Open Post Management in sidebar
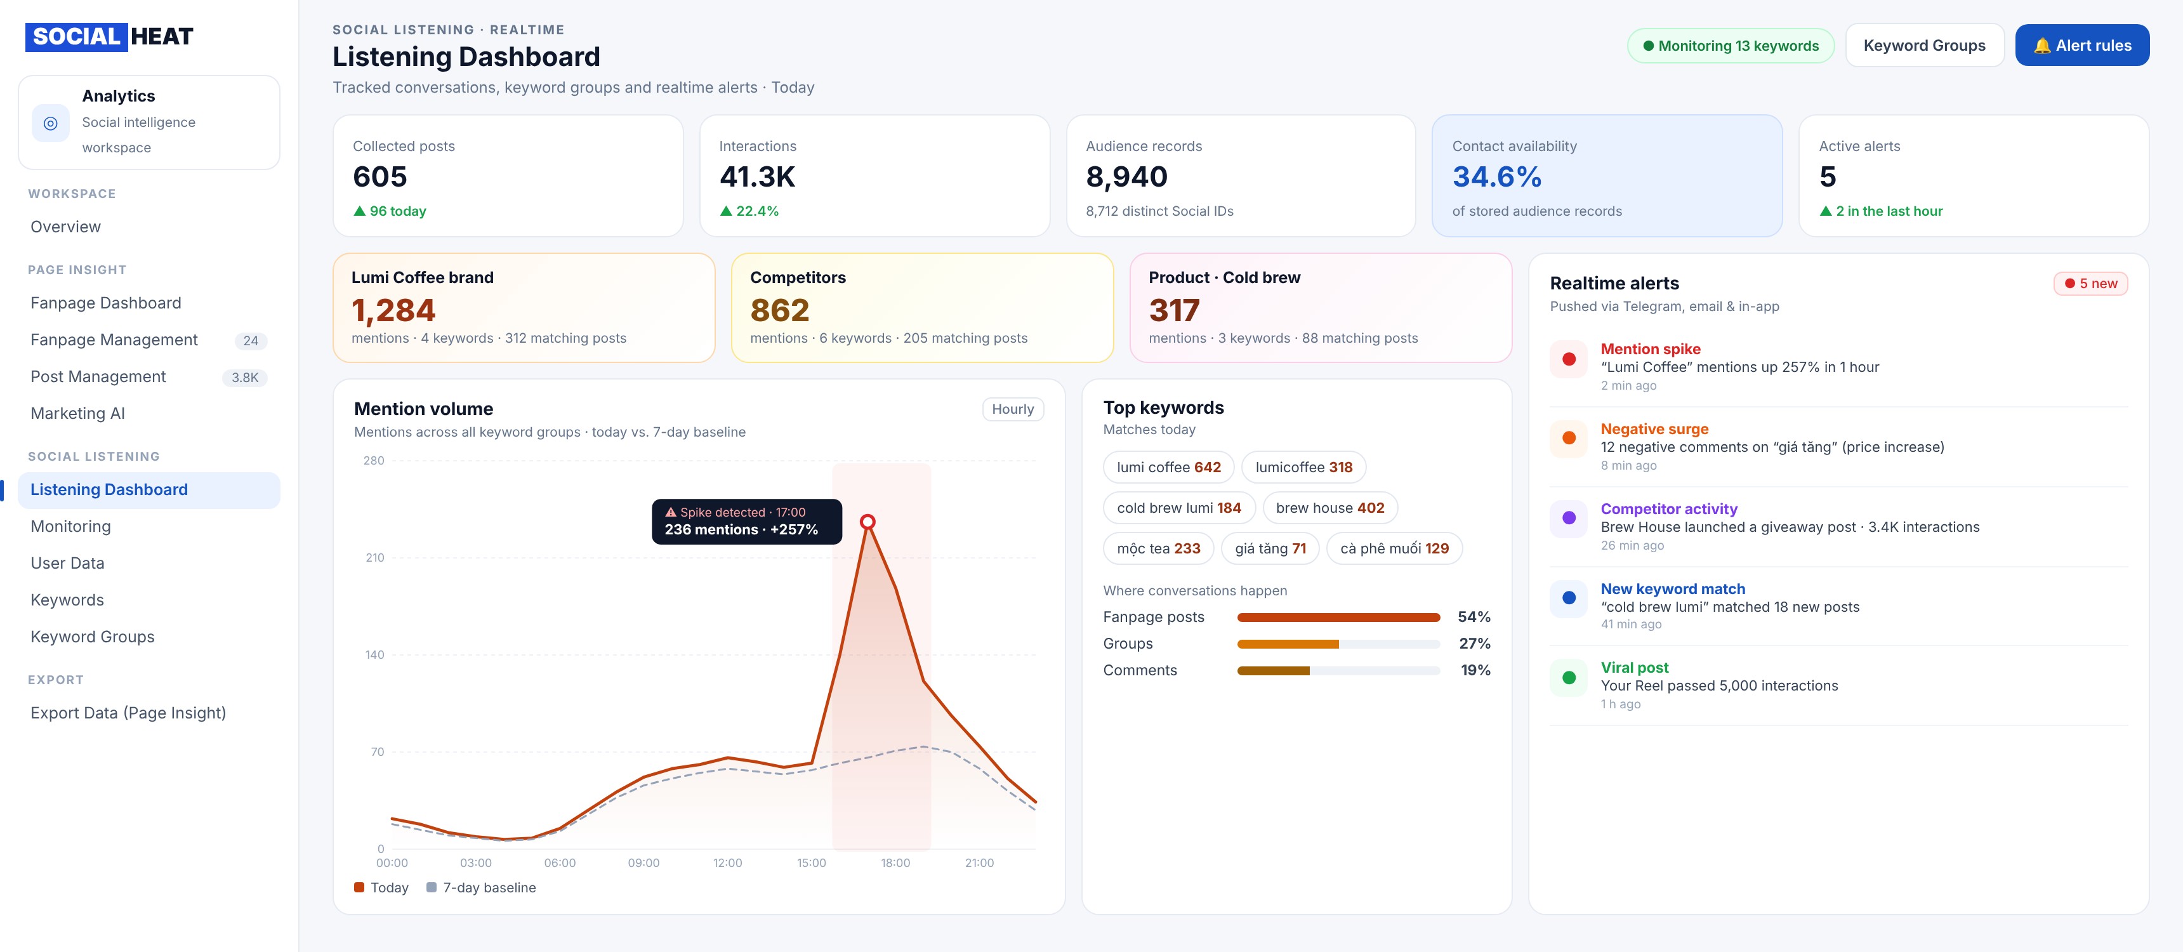 149,377
